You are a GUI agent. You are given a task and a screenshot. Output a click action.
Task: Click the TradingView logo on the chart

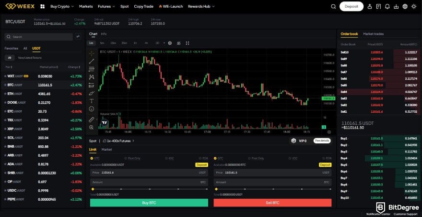[x=105, y=122]
